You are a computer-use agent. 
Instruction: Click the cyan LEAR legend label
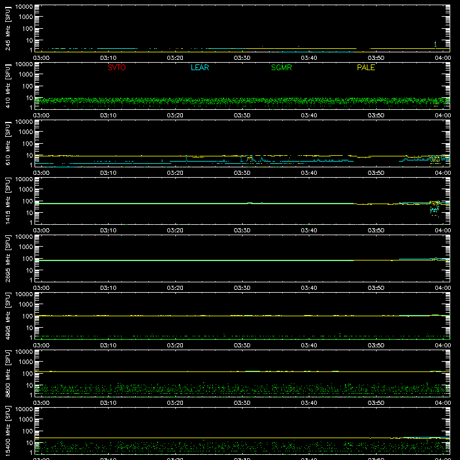200,67
